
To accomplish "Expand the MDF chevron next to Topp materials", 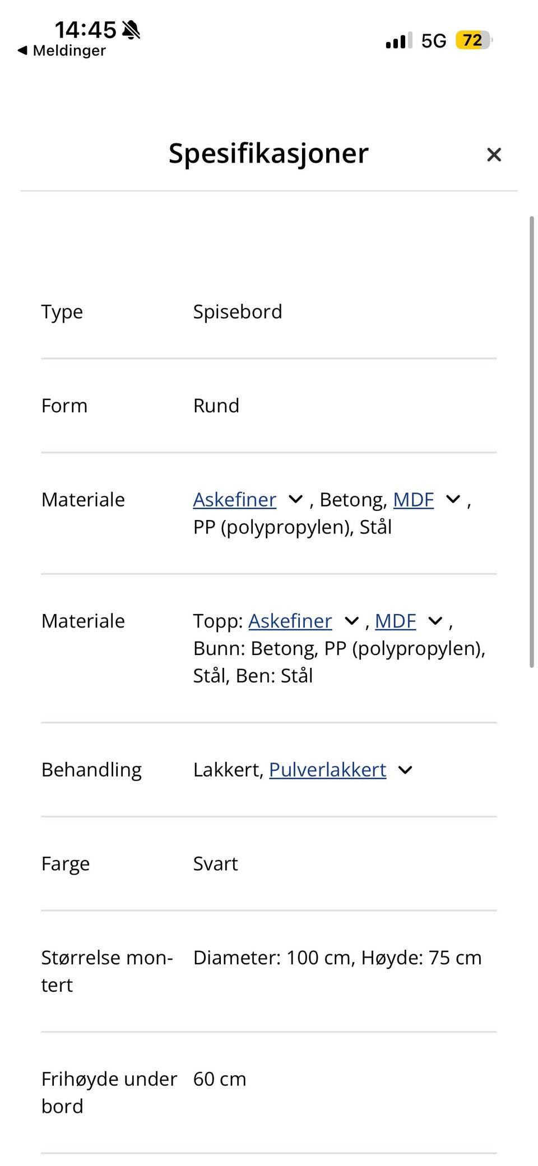I will coord(435,621).
